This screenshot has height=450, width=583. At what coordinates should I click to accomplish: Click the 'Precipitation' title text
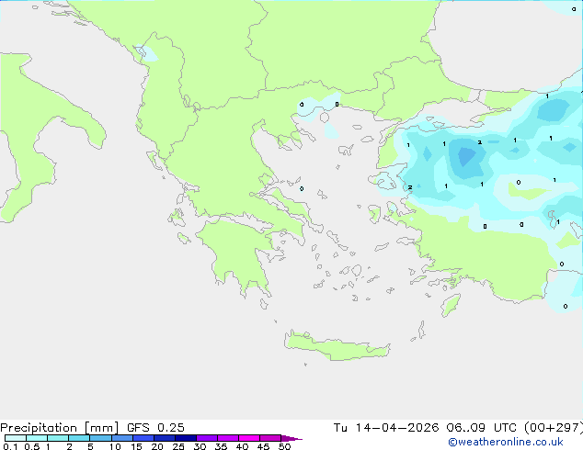click(x=39, y=428)
